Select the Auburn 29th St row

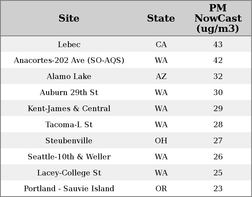click(69, 93)
